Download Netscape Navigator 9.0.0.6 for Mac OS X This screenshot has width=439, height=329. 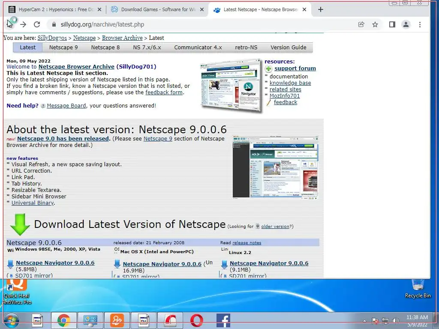point(162,264)
